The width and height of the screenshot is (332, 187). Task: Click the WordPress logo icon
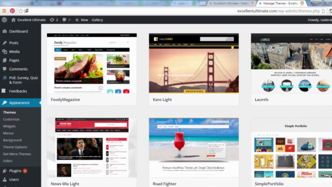coord(5,20)
